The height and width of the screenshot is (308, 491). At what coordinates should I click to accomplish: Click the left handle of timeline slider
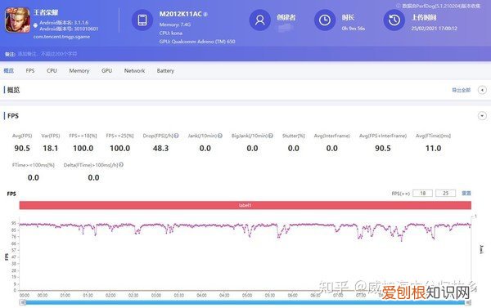point(23,302)
